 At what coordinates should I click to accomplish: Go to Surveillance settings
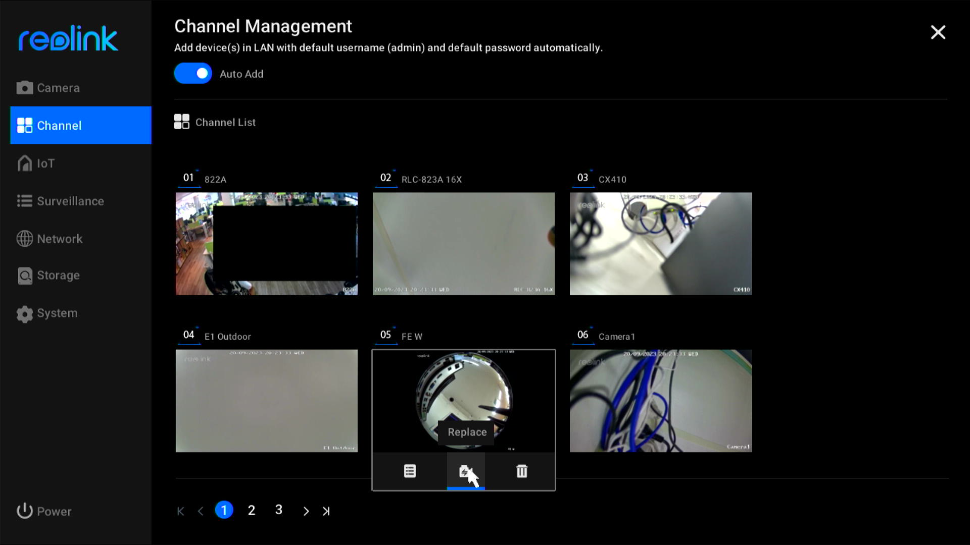point(60,201)
